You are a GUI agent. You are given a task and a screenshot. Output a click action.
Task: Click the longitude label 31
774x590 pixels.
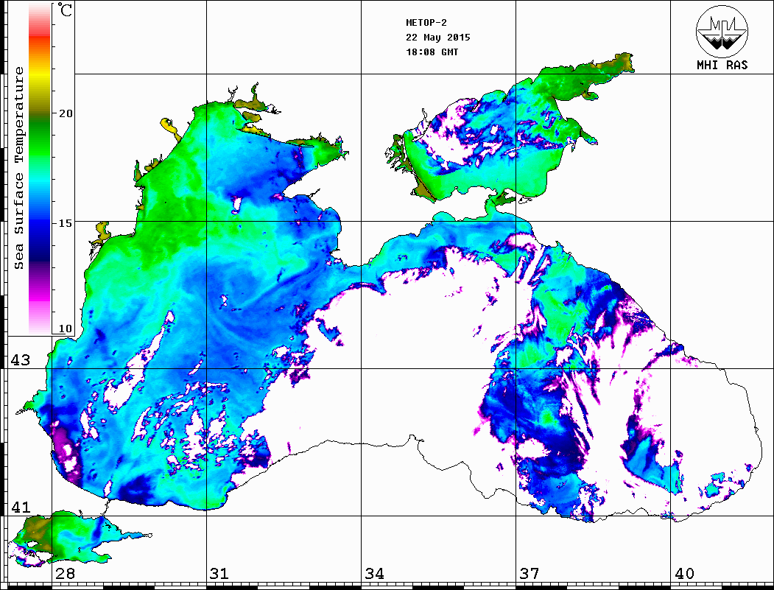point(219,574)
